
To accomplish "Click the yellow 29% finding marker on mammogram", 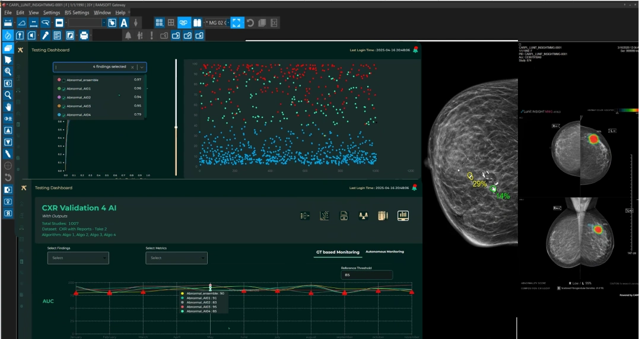I will point(470,176).
